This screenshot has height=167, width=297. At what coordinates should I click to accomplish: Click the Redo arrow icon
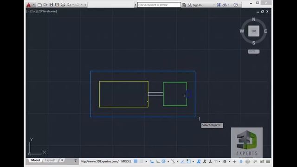coord(77,5)
